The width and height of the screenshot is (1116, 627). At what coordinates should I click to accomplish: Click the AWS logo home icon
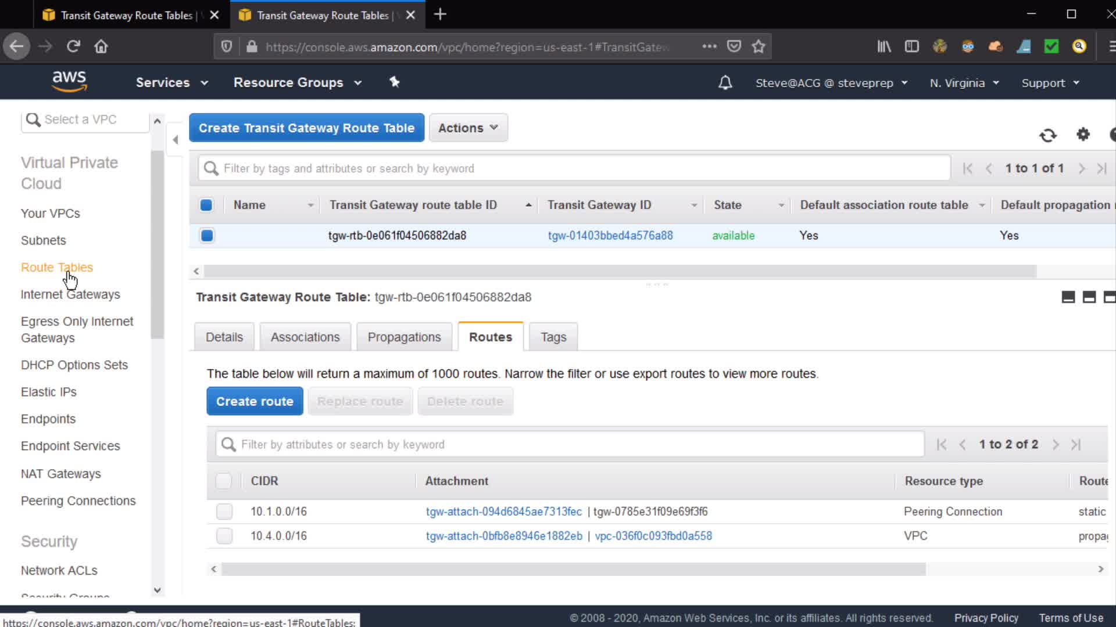[69, 81]
